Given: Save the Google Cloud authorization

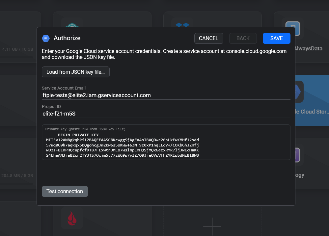Looking at the screenshot, I should [x=277, y=39].
